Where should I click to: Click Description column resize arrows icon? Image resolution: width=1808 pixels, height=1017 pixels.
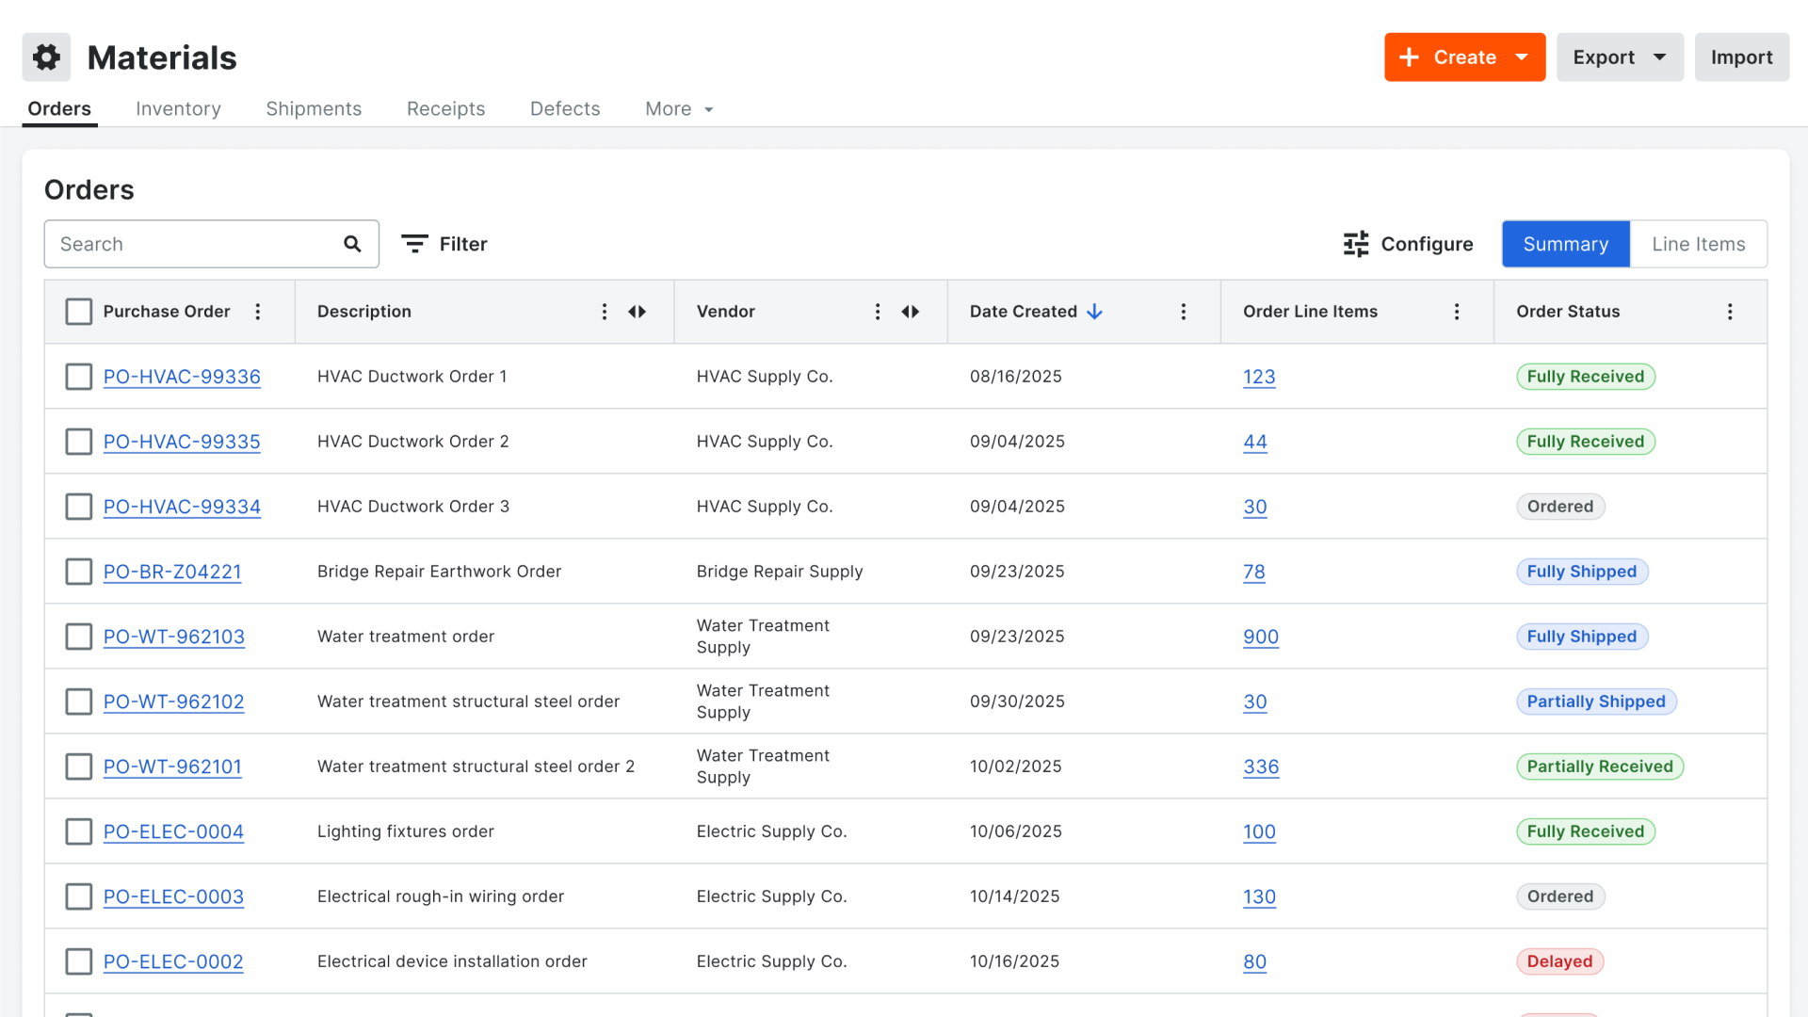638,312
